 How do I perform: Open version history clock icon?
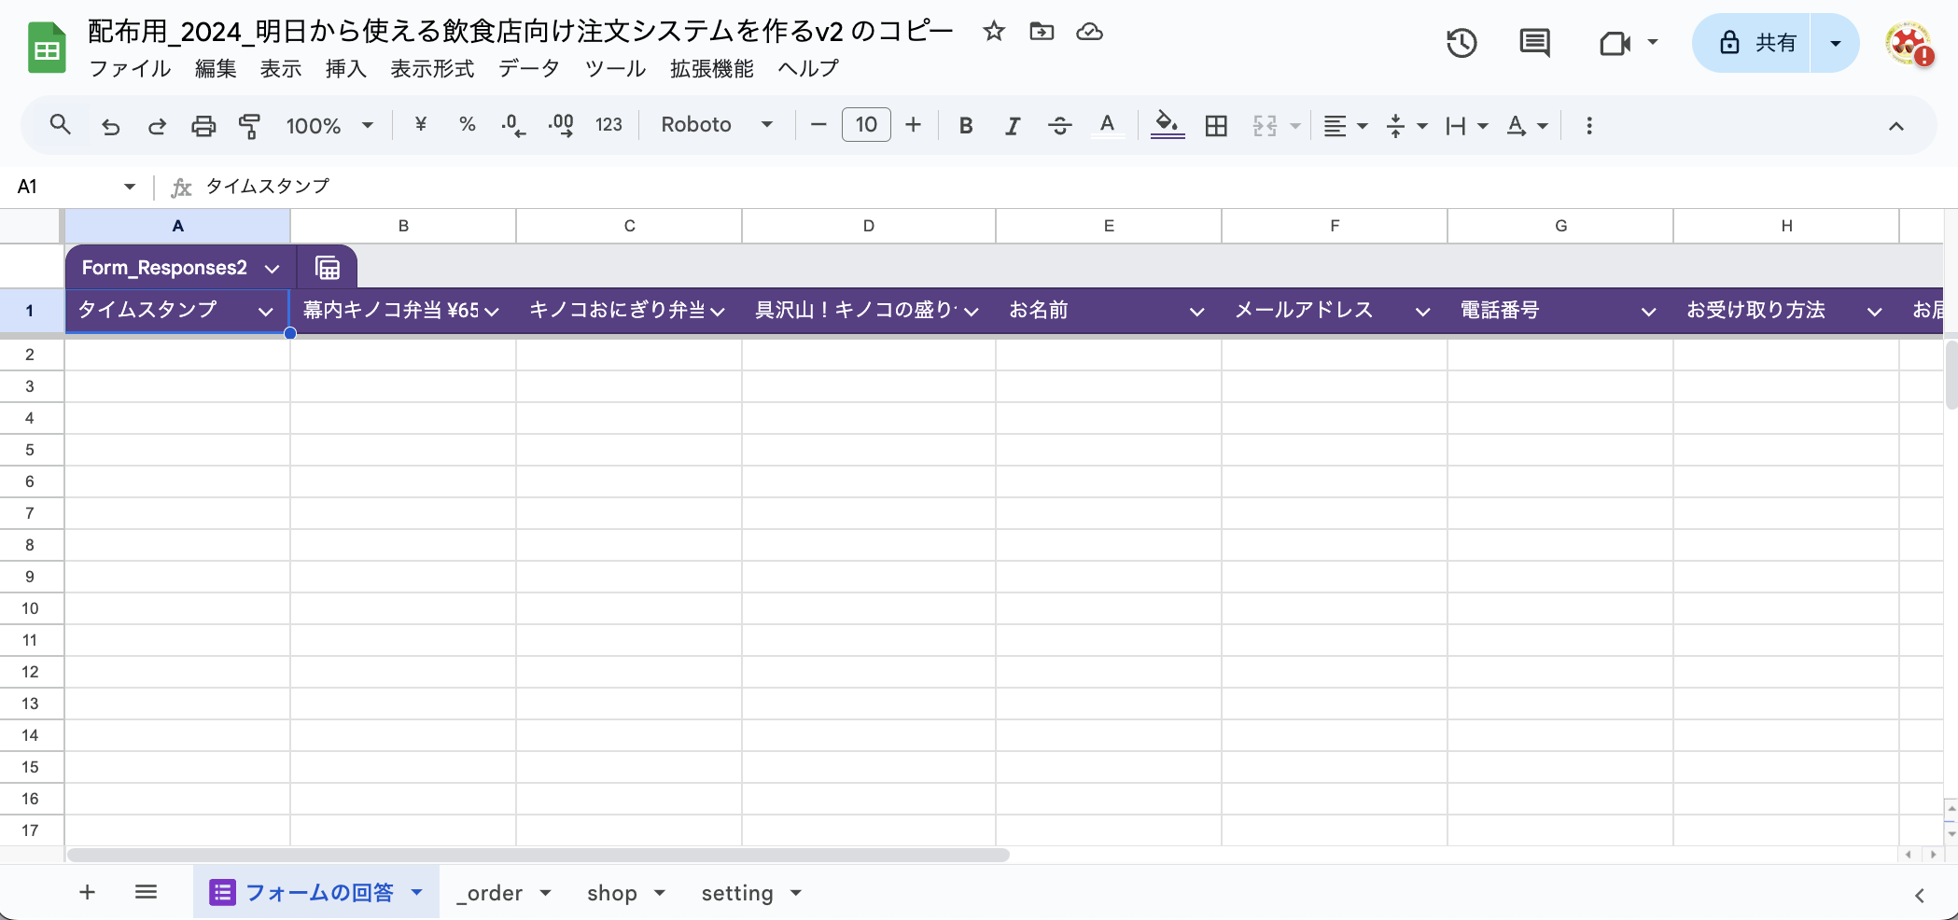(x=1462, y=43)
